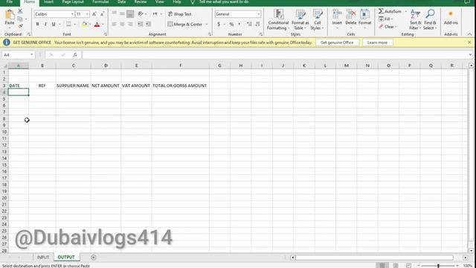The width and height of the screenshot is (476, 268).
Task: Open Cell Styles gallery
Action: tap(318, 20)
